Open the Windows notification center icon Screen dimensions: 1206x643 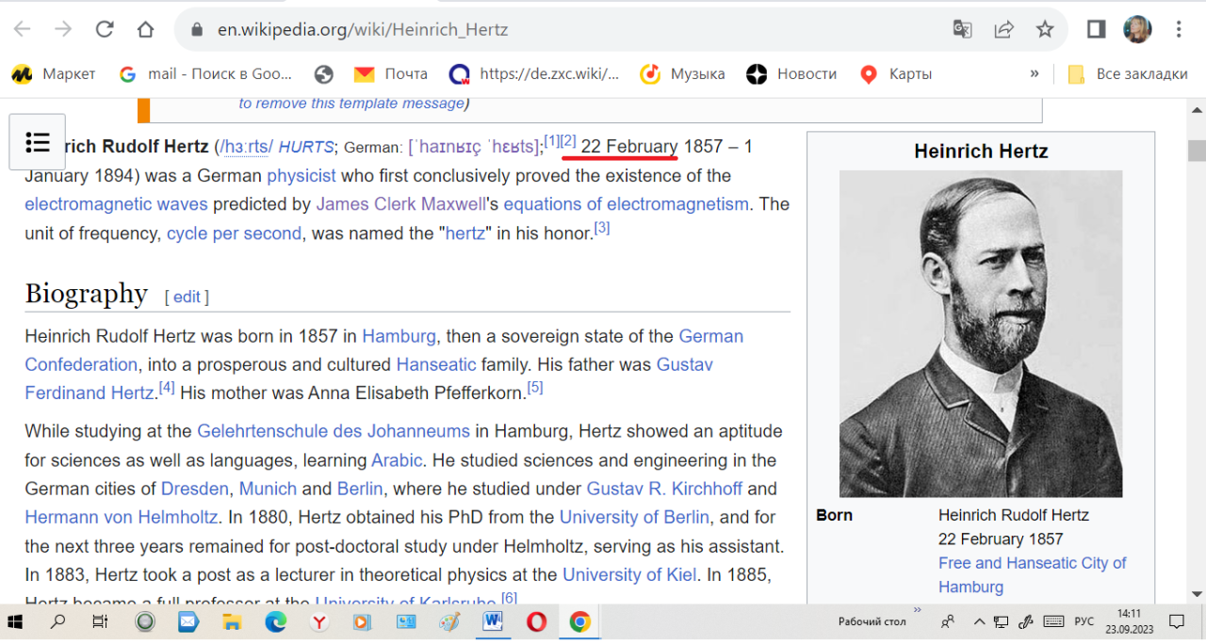click(1177, 621)
